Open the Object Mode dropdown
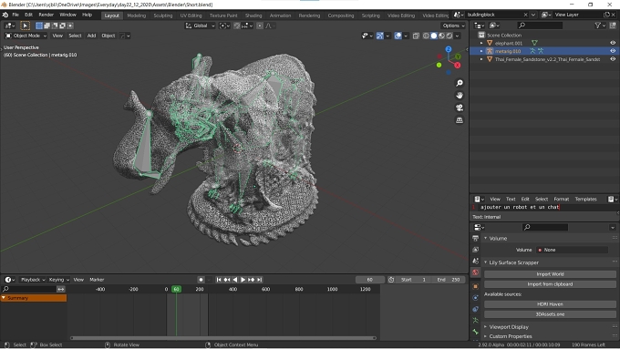 26,36
